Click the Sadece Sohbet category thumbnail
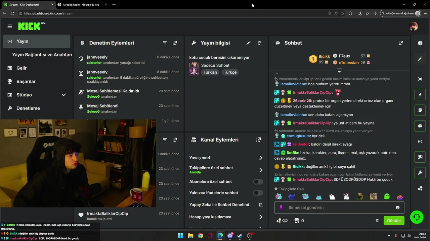Screen dimensions: 430x241 pyautogui.click(x=194, y=69)
